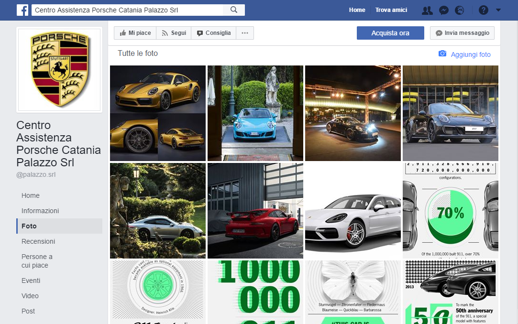Open the night exhibition stage Porsche photo
Image resolution: width=518 pixels, height=324 pixels.
353,113
